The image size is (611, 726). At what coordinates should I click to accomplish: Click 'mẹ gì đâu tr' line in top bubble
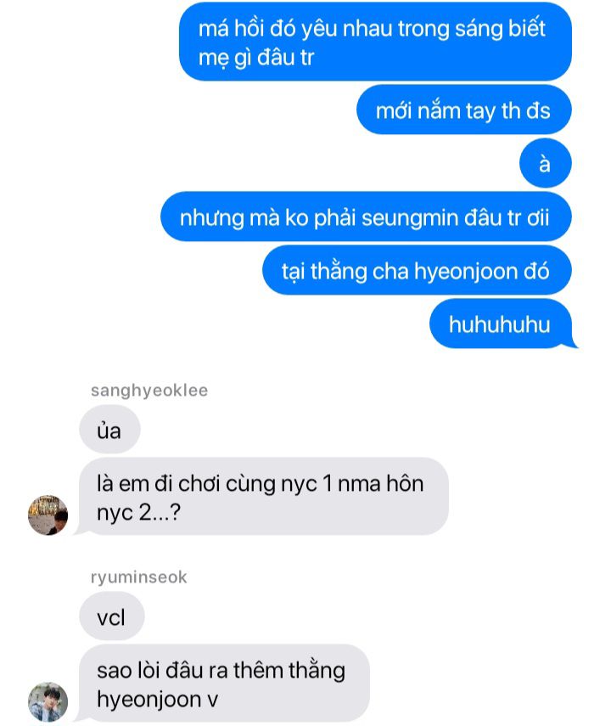(256, 59)
